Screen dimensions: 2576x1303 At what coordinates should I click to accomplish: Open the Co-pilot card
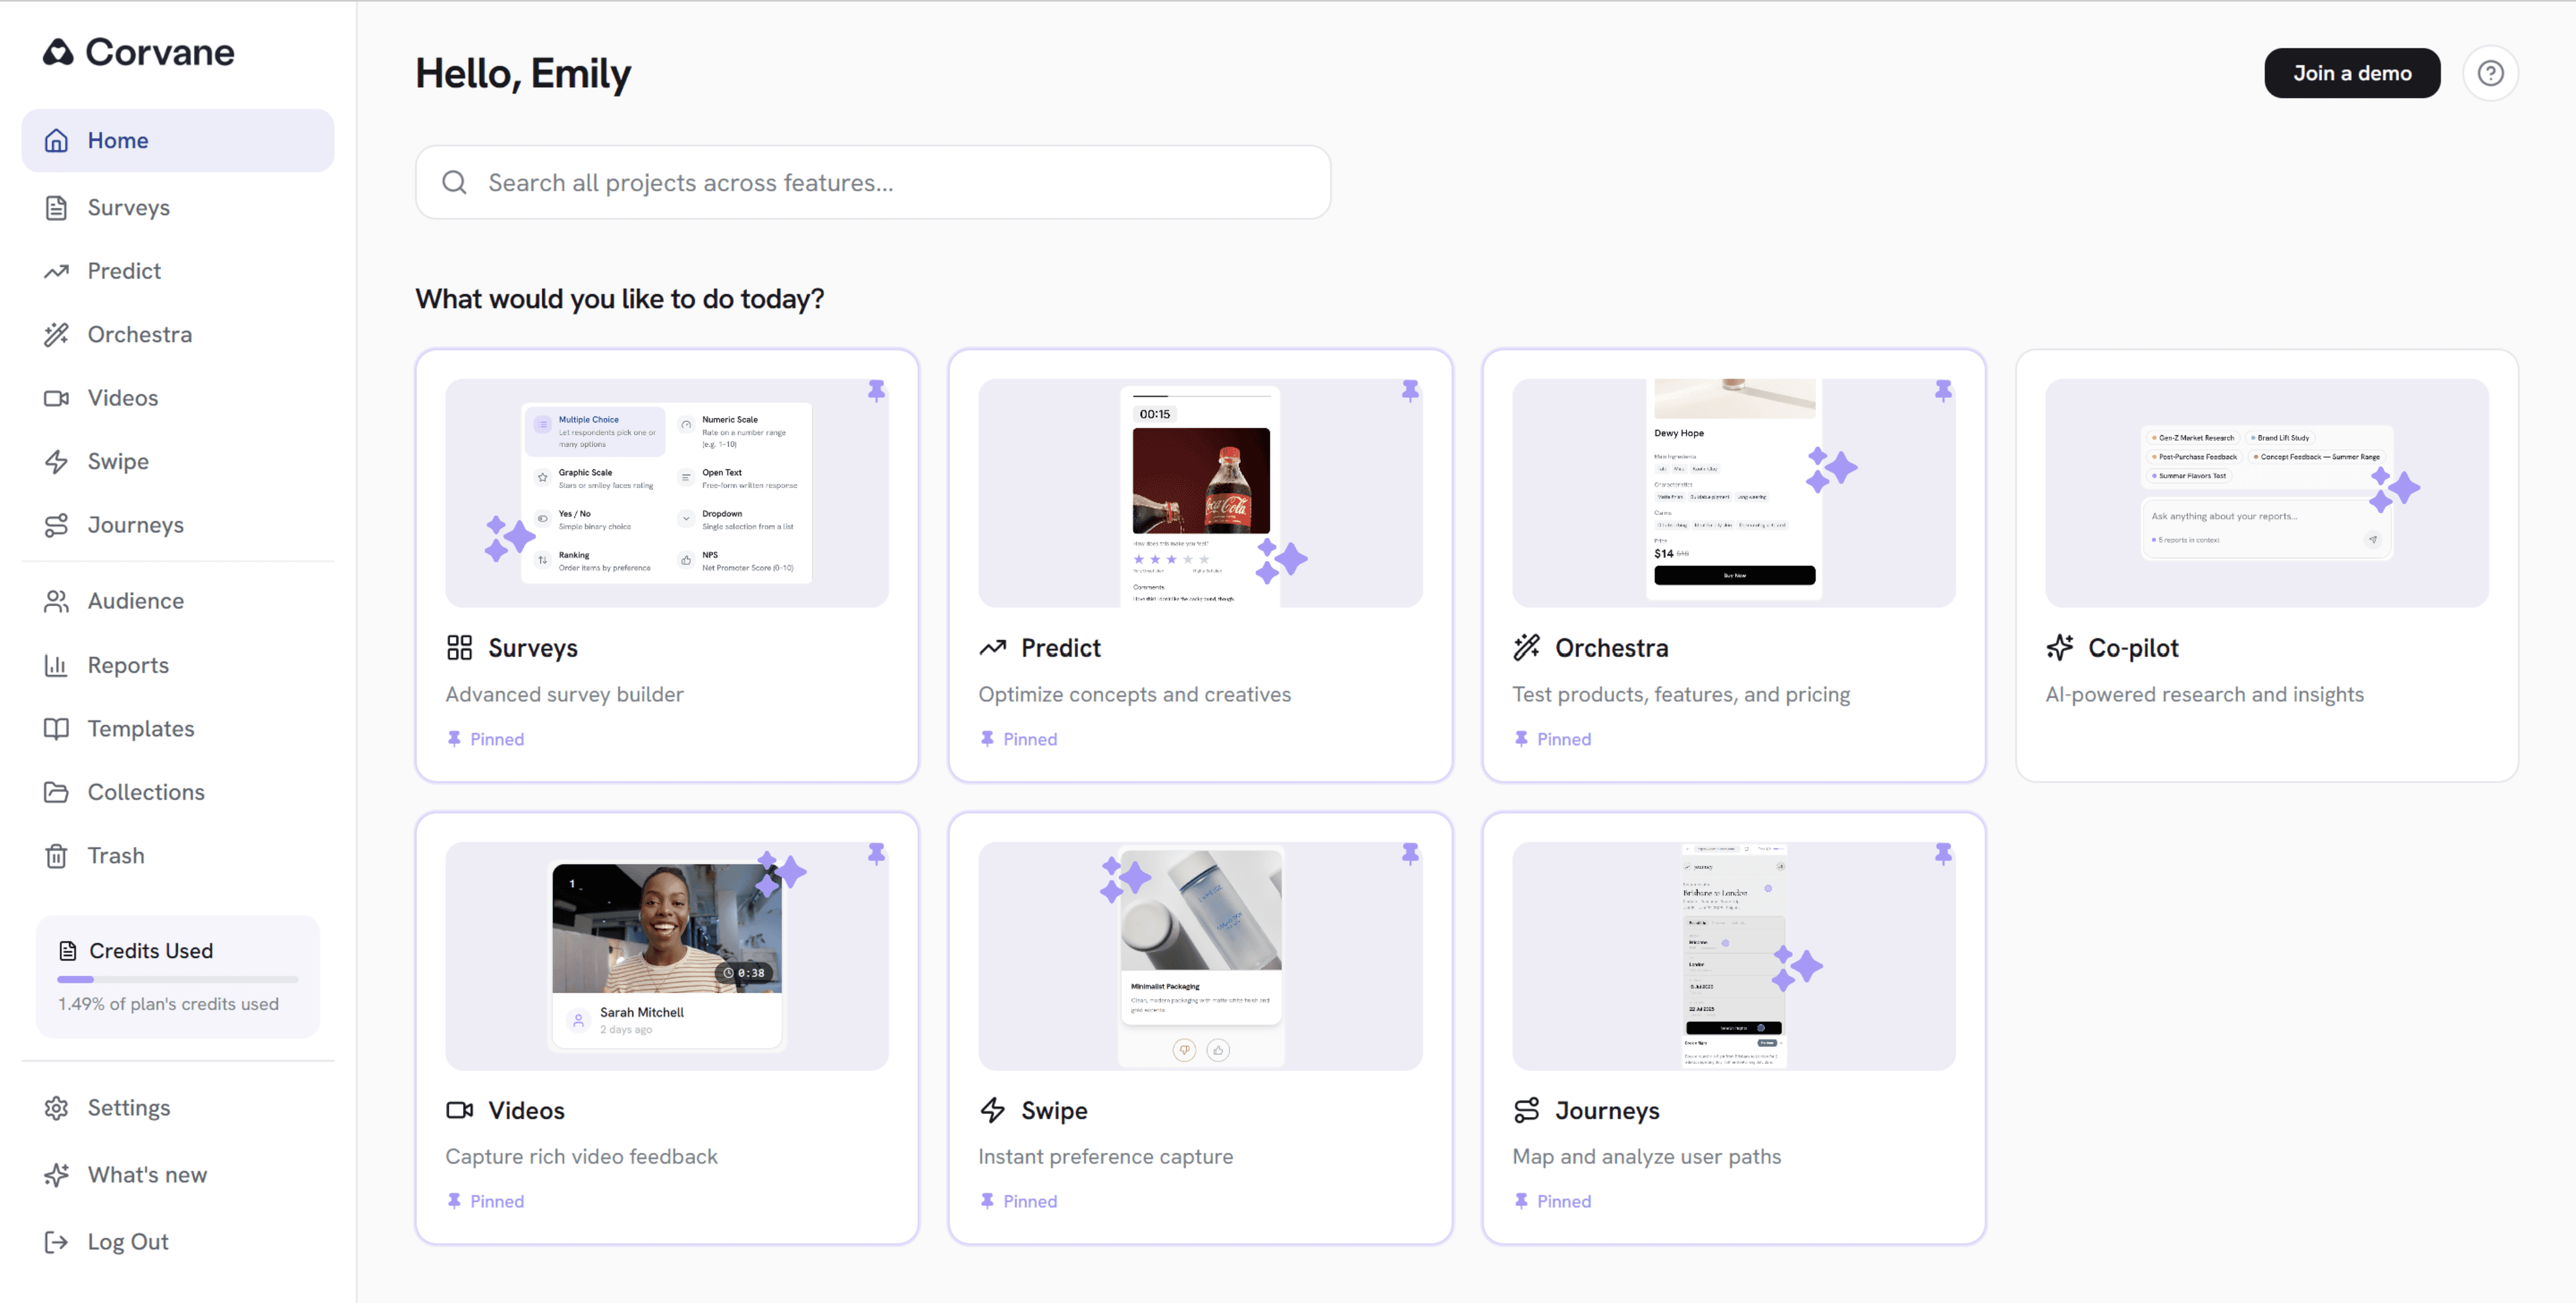click(2265, 564)
